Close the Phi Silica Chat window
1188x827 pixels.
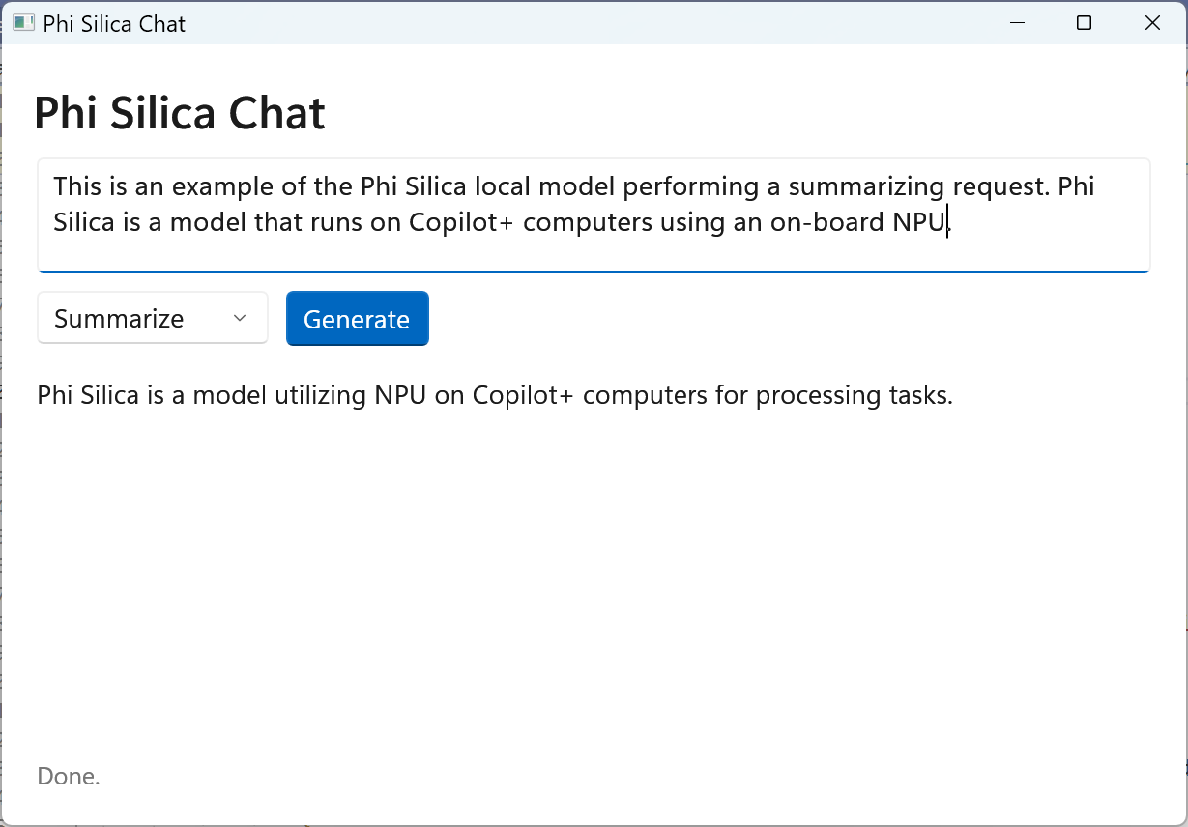pyautogui.click(x=1152, y=23)
